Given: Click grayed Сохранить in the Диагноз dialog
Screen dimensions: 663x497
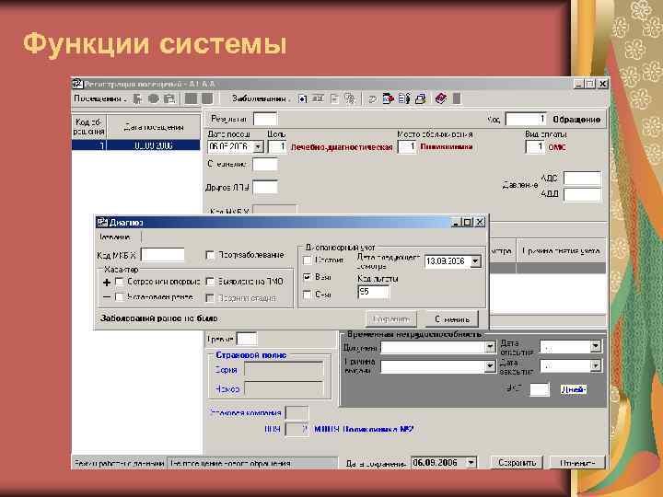Looking at the screenshot, I should point(391,319).
